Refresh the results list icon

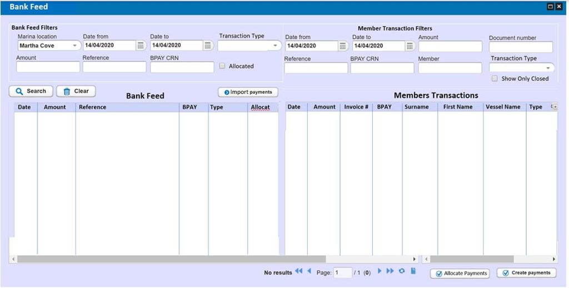pyautogui.click(x=402, y=271)
